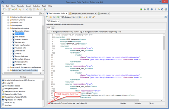
Task: Open the Activities menu
Action: tap(37, 6)
